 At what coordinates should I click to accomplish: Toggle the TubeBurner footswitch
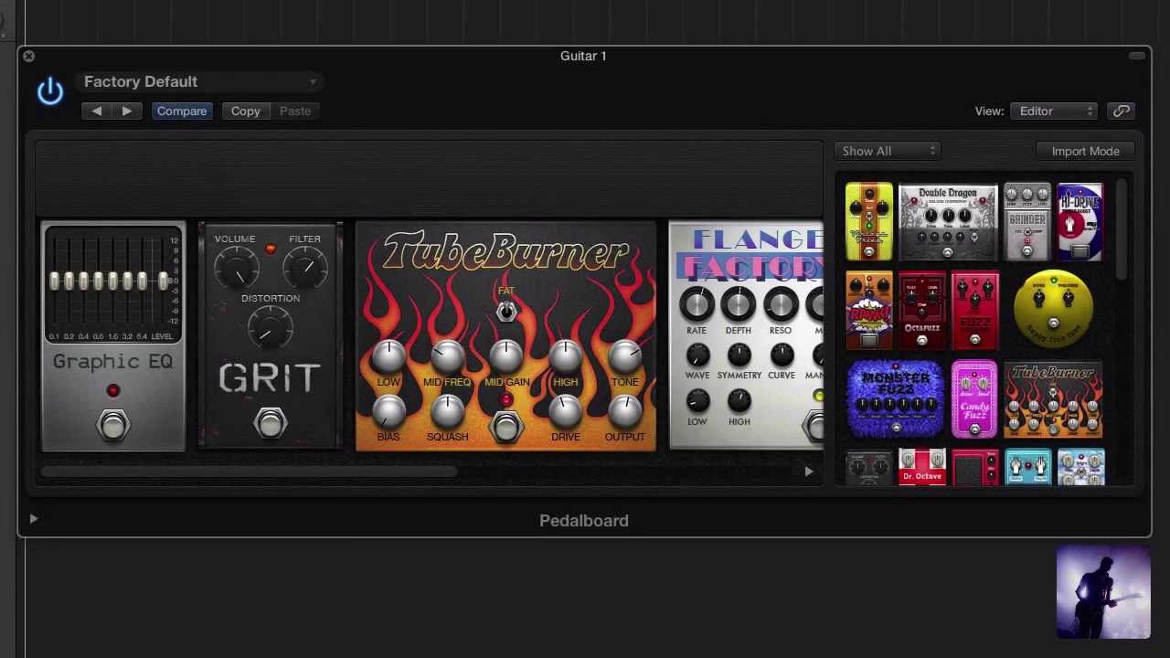click(x=506, y=426)
